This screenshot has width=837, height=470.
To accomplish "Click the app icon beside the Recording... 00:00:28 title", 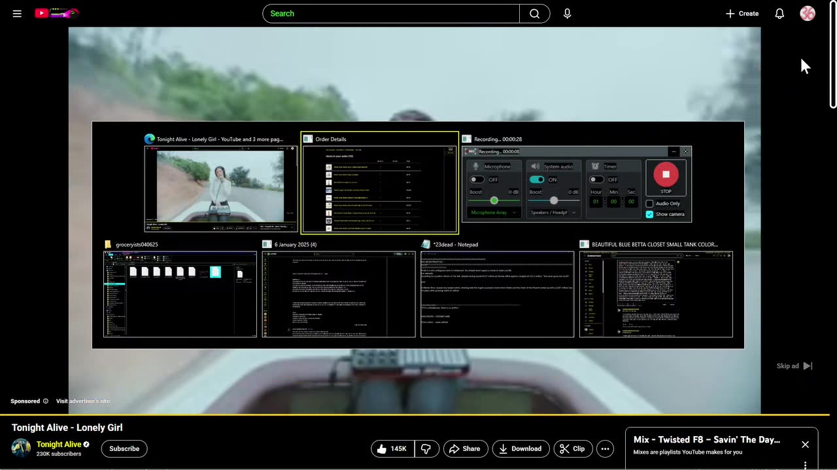I will point(466,139).
